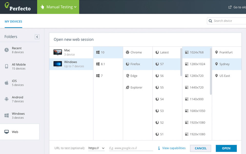Choose resolution 1024x768
This screenshot has height=154, width=246.
[x=196, y=52]
